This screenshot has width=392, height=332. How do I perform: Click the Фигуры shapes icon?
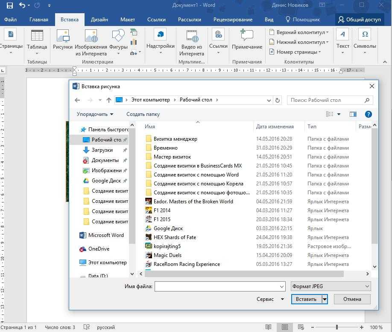pyautogui.click(x=118, y=41)
